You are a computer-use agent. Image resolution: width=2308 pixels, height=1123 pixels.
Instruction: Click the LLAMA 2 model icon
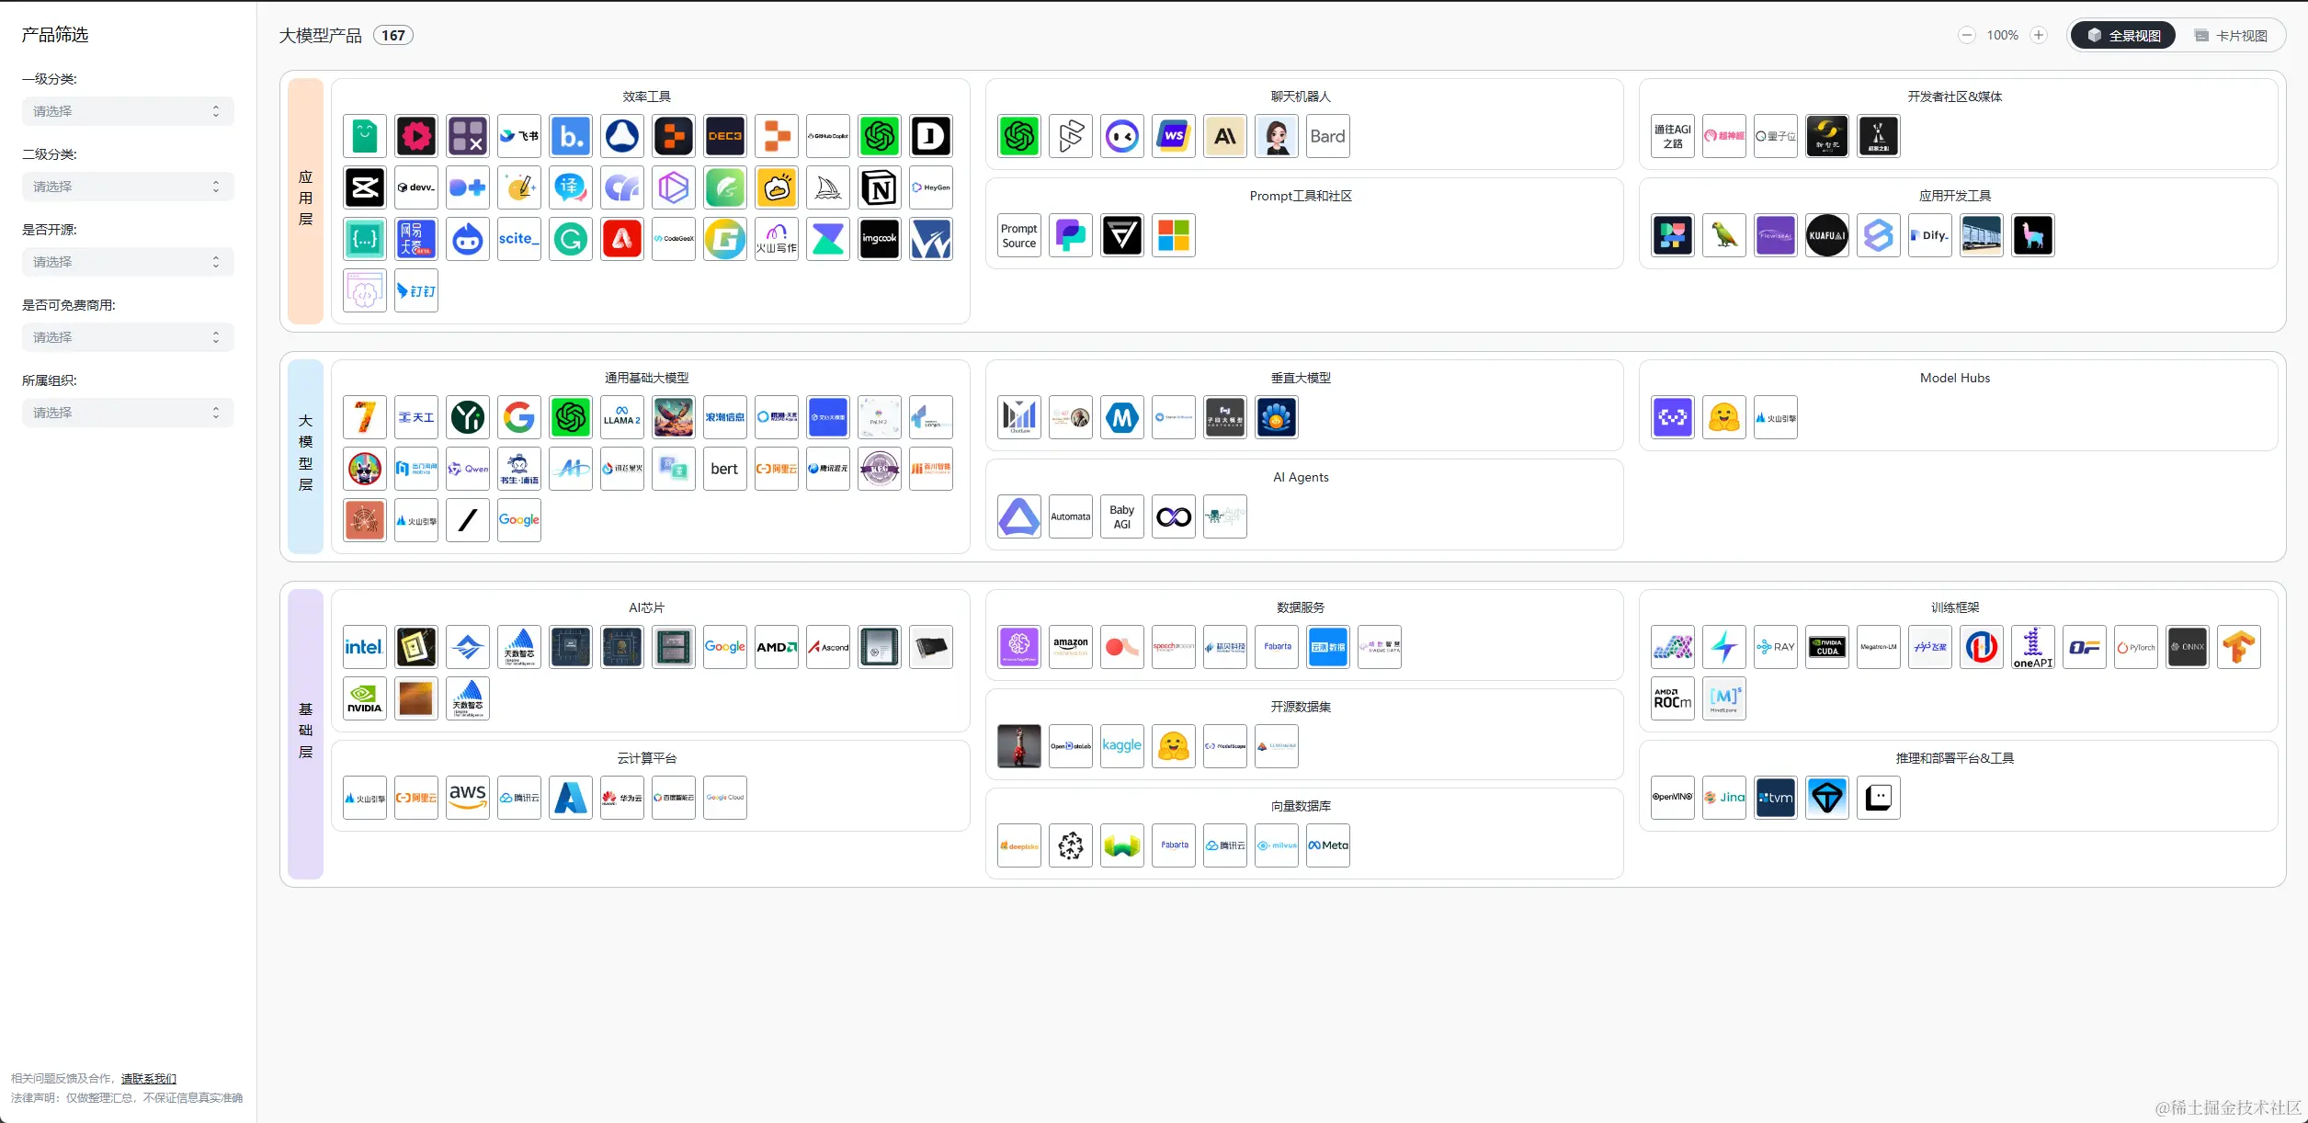(621, 418)
